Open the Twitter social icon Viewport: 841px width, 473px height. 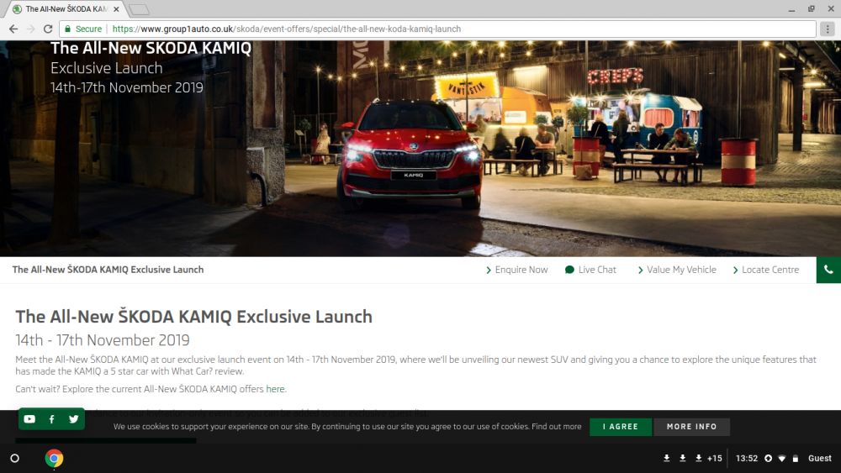pos(73,419)
